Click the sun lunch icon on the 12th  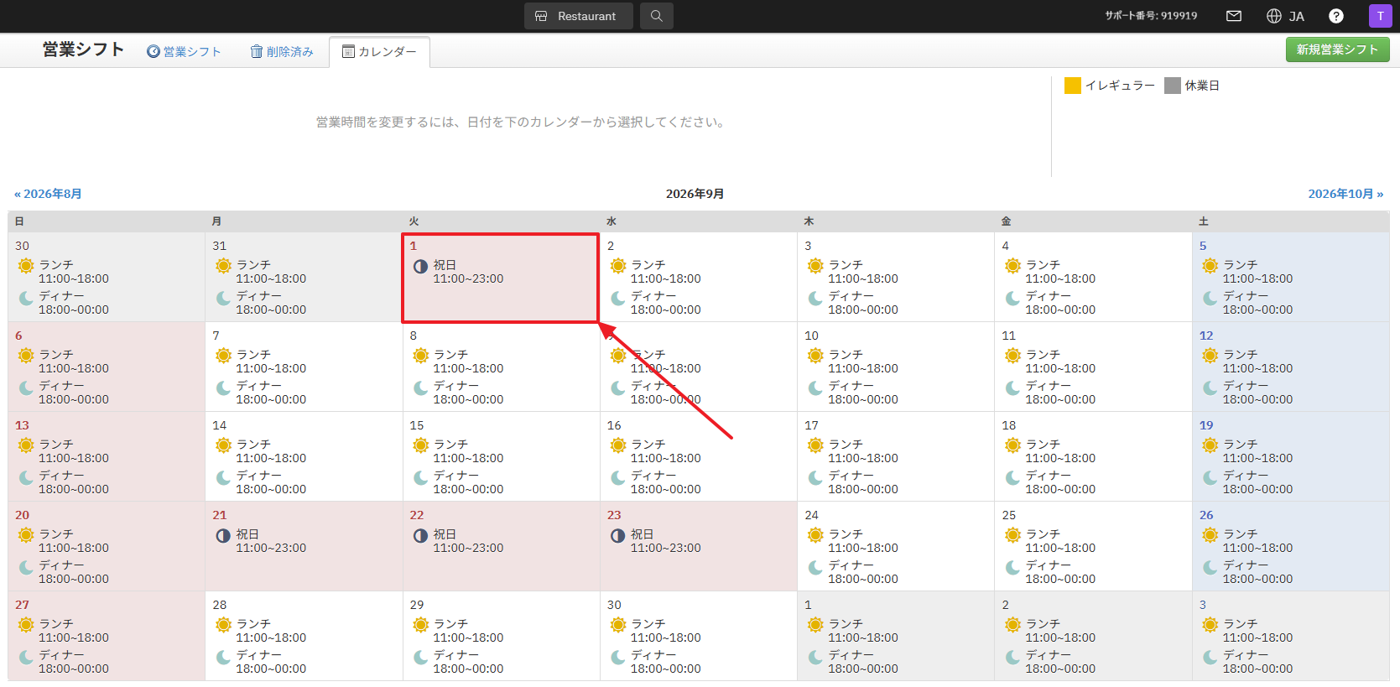point(1210,356)
